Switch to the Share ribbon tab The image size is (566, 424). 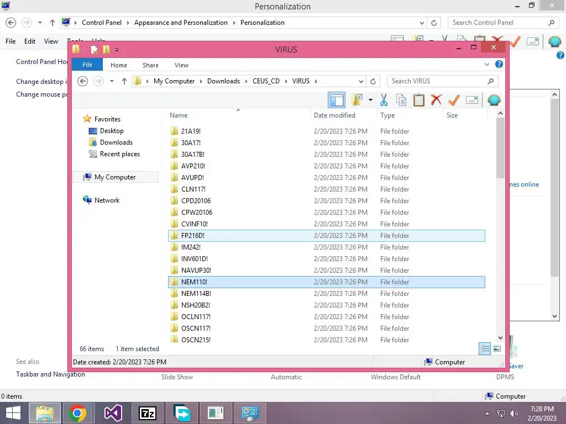pos(150,65)
